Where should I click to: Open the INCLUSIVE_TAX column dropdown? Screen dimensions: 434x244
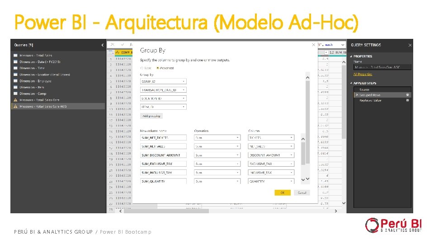click(271, 172)
